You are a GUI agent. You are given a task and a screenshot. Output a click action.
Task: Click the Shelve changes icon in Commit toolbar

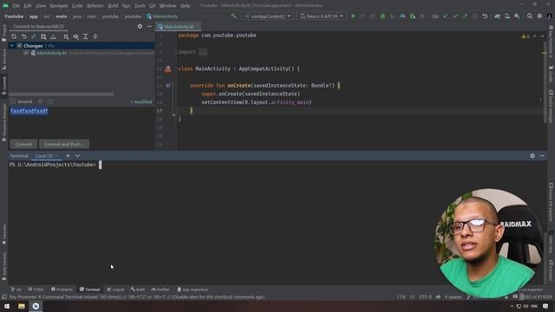[53, 36]
